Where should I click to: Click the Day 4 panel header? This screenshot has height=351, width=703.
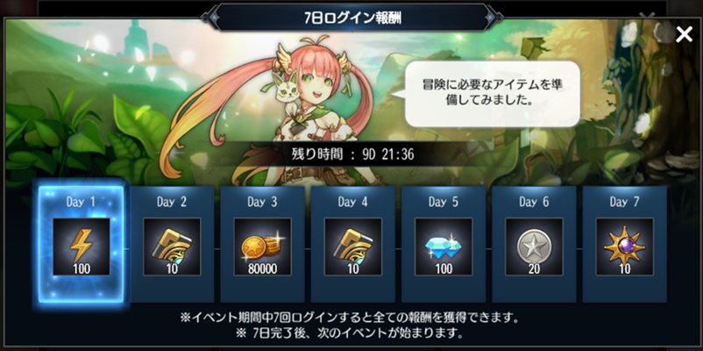(353, 202)
